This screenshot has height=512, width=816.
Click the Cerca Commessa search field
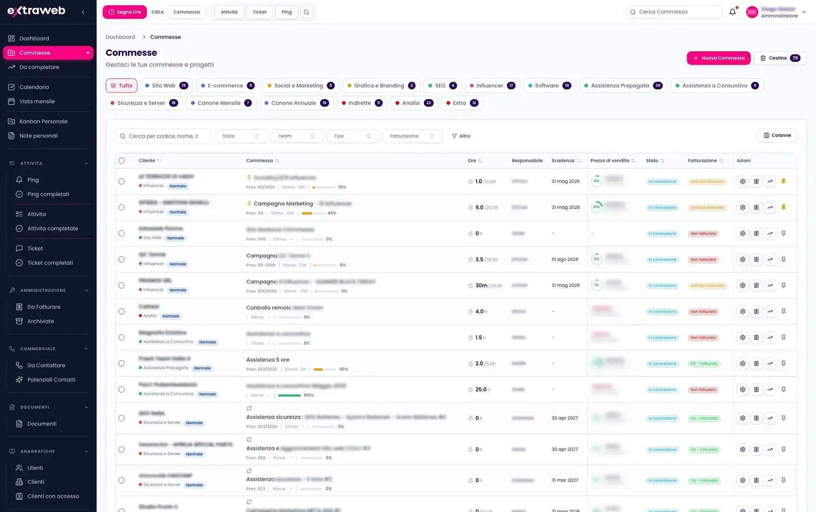[x=673, y=12]
